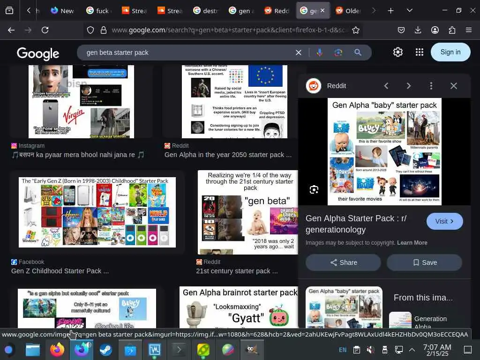Submit search with magnifier icon
The image size is (480, 360).
pyautogui.click(x=358, y=52)
